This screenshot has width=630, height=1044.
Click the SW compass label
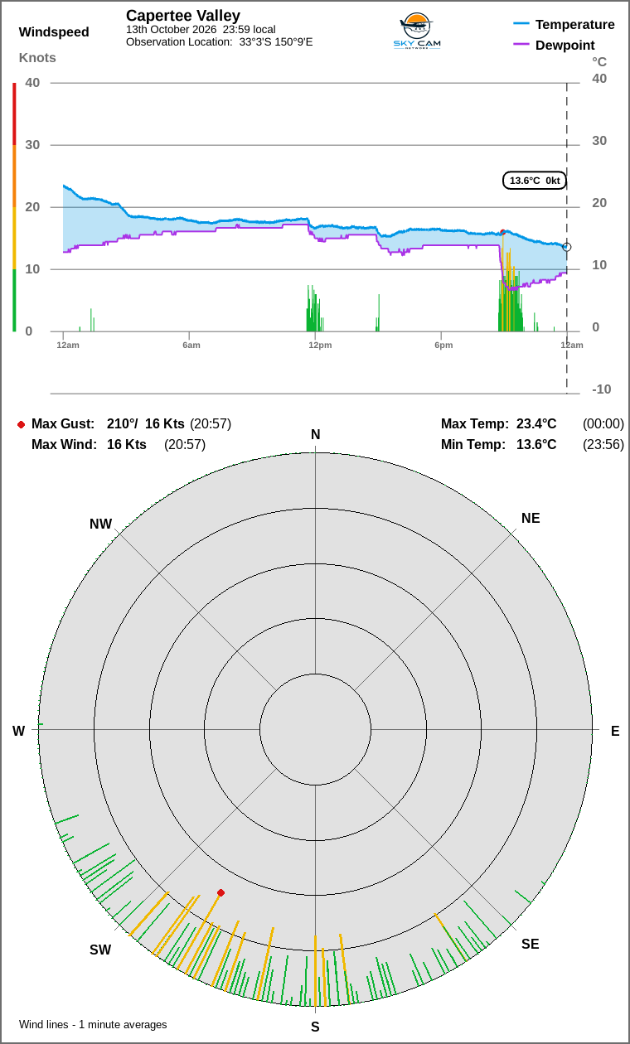(100, 950)
